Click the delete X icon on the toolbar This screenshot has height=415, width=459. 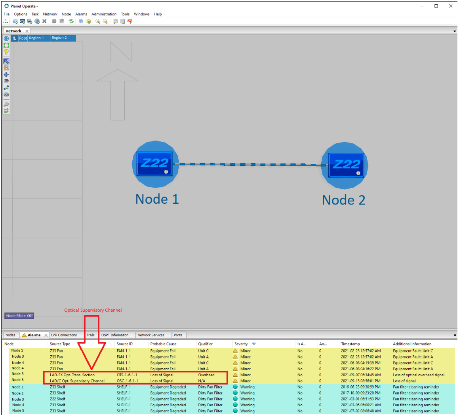[x=44, y=21]
